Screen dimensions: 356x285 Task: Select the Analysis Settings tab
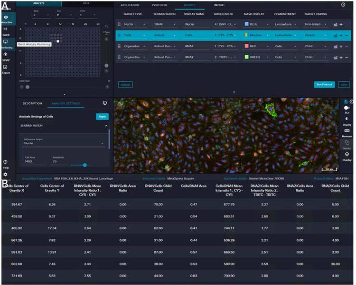tap(66, 103)
